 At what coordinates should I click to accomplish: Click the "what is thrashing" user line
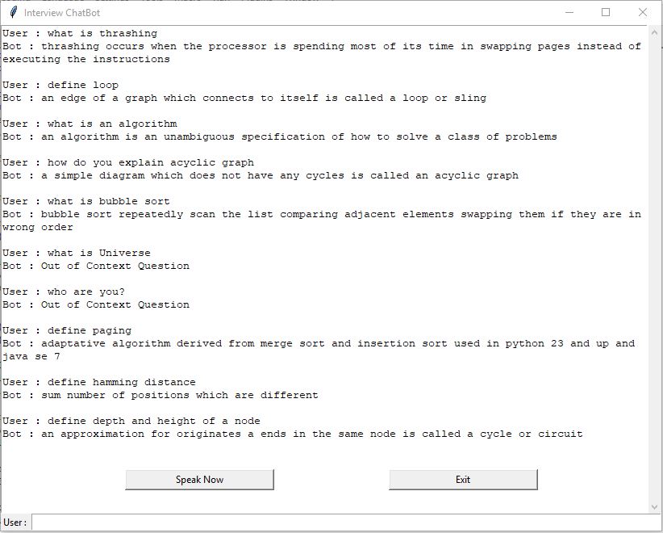80,33
